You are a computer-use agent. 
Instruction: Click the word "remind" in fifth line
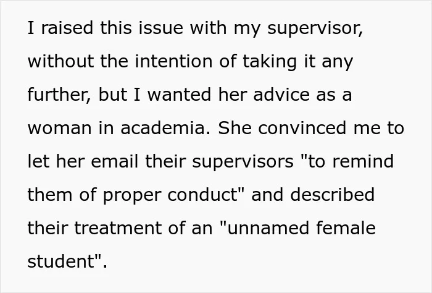tap(363, 161)
